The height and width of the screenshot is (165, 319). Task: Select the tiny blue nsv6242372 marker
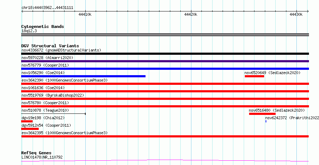266,121
